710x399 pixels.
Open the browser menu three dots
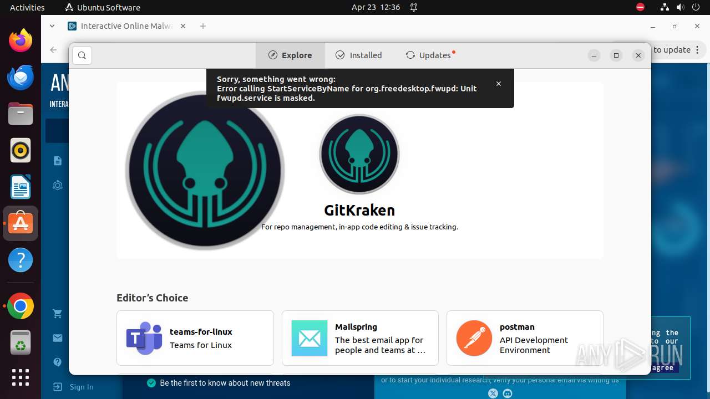(x=697, y=50)
